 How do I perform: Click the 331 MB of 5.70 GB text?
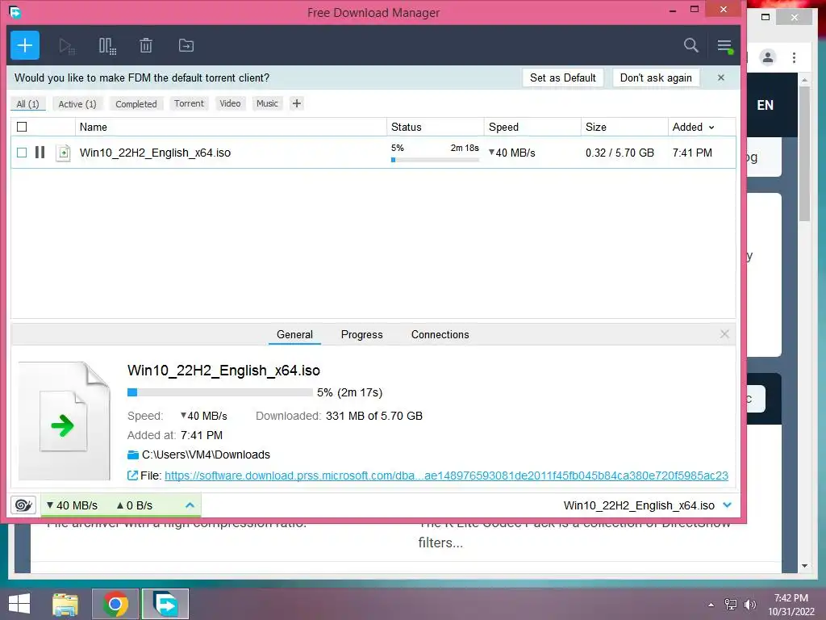tap(374, 416)
